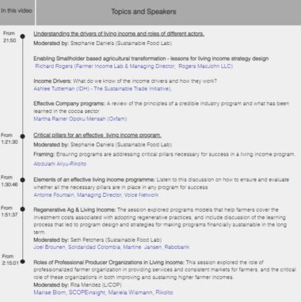Select the 1:51:37 timeline marker

tap(23, 210)
